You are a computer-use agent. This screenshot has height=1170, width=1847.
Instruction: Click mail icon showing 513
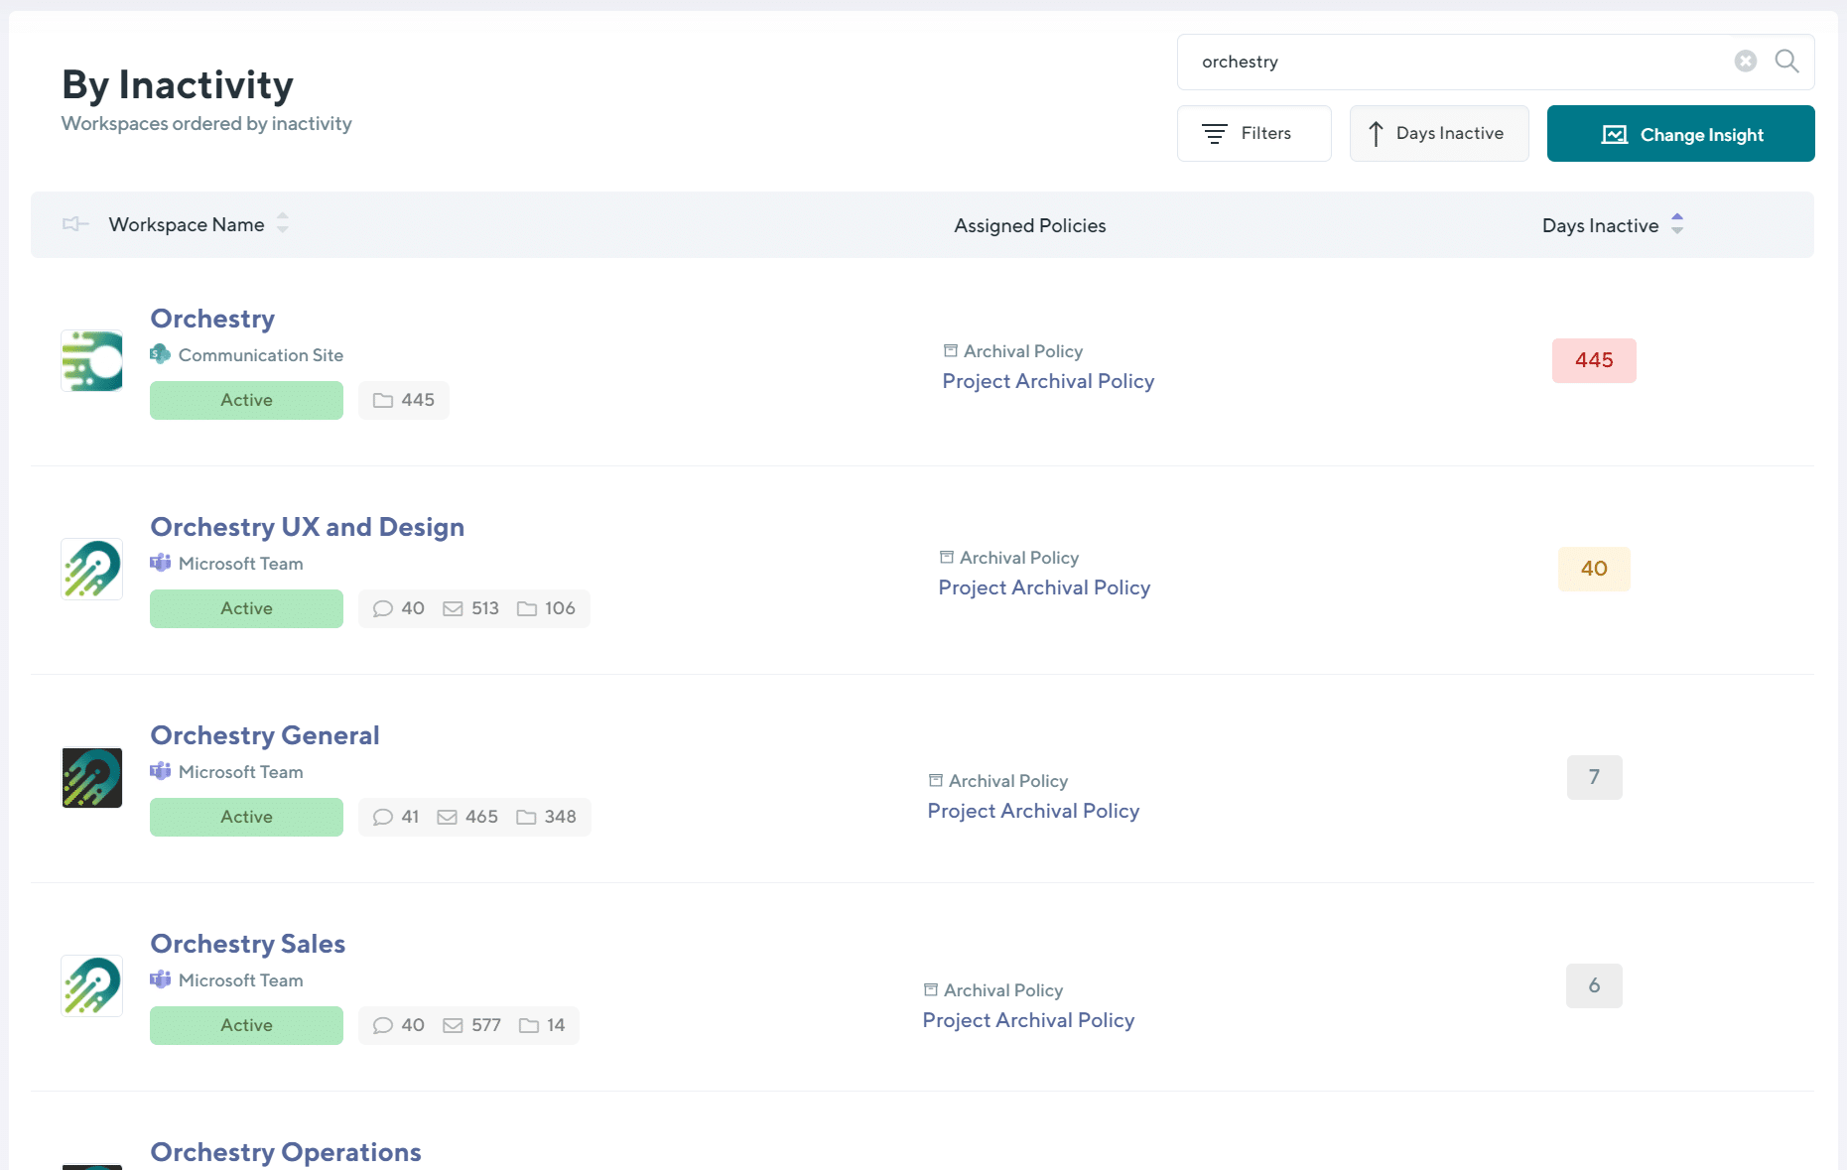click(x=453, y=608)
